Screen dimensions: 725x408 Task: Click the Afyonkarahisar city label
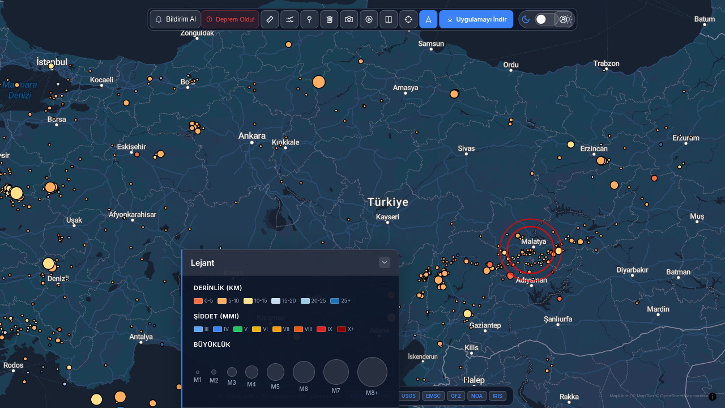point(133,214)
